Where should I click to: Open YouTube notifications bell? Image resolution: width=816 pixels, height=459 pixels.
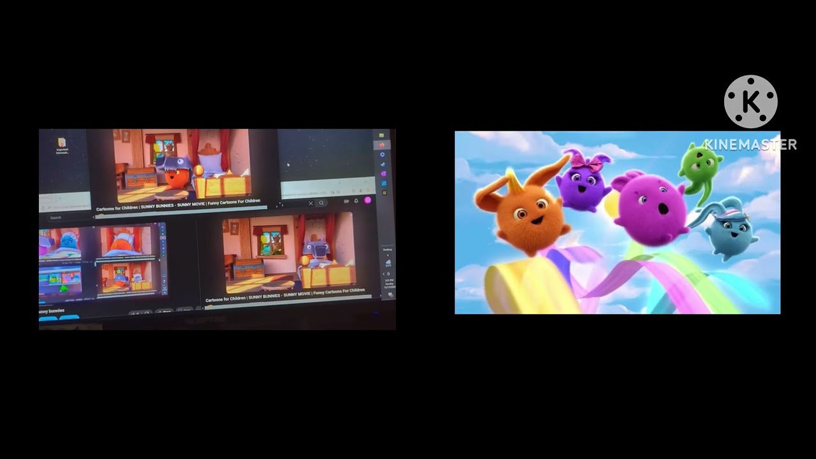[356, 201]
